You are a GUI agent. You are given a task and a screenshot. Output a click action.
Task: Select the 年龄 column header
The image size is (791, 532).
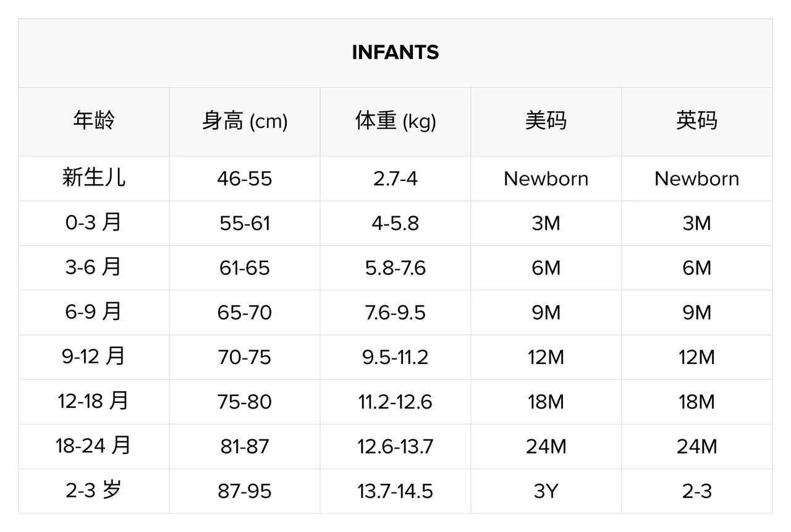[94, 120]
